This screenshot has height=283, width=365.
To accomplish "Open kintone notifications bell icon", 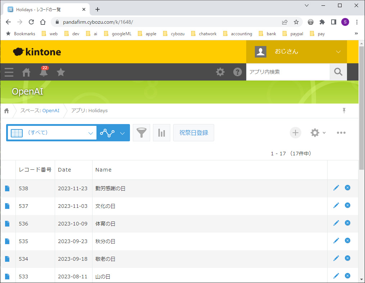I will (44, 72).
